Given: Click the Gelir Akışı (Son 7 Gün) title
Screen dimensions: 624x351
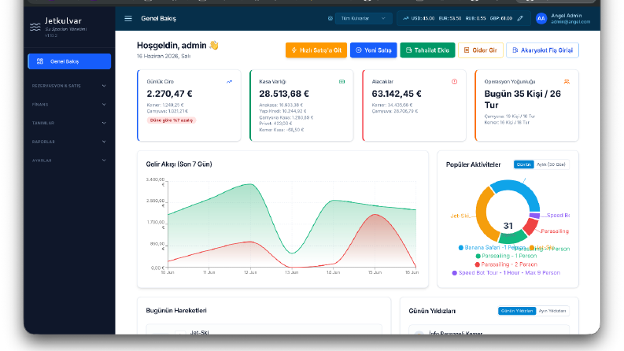Looking at the screenshot, I should 179,164.
